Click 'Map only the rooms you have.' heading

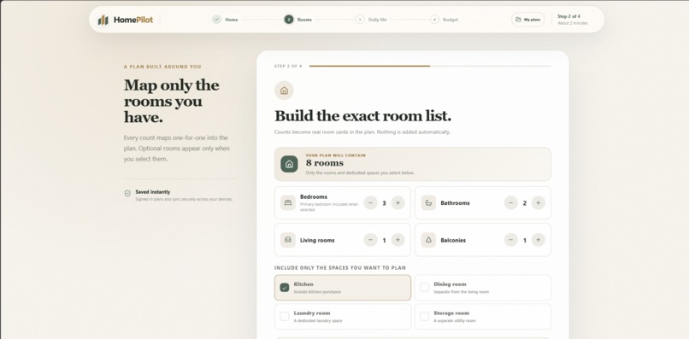coord(171,101)
